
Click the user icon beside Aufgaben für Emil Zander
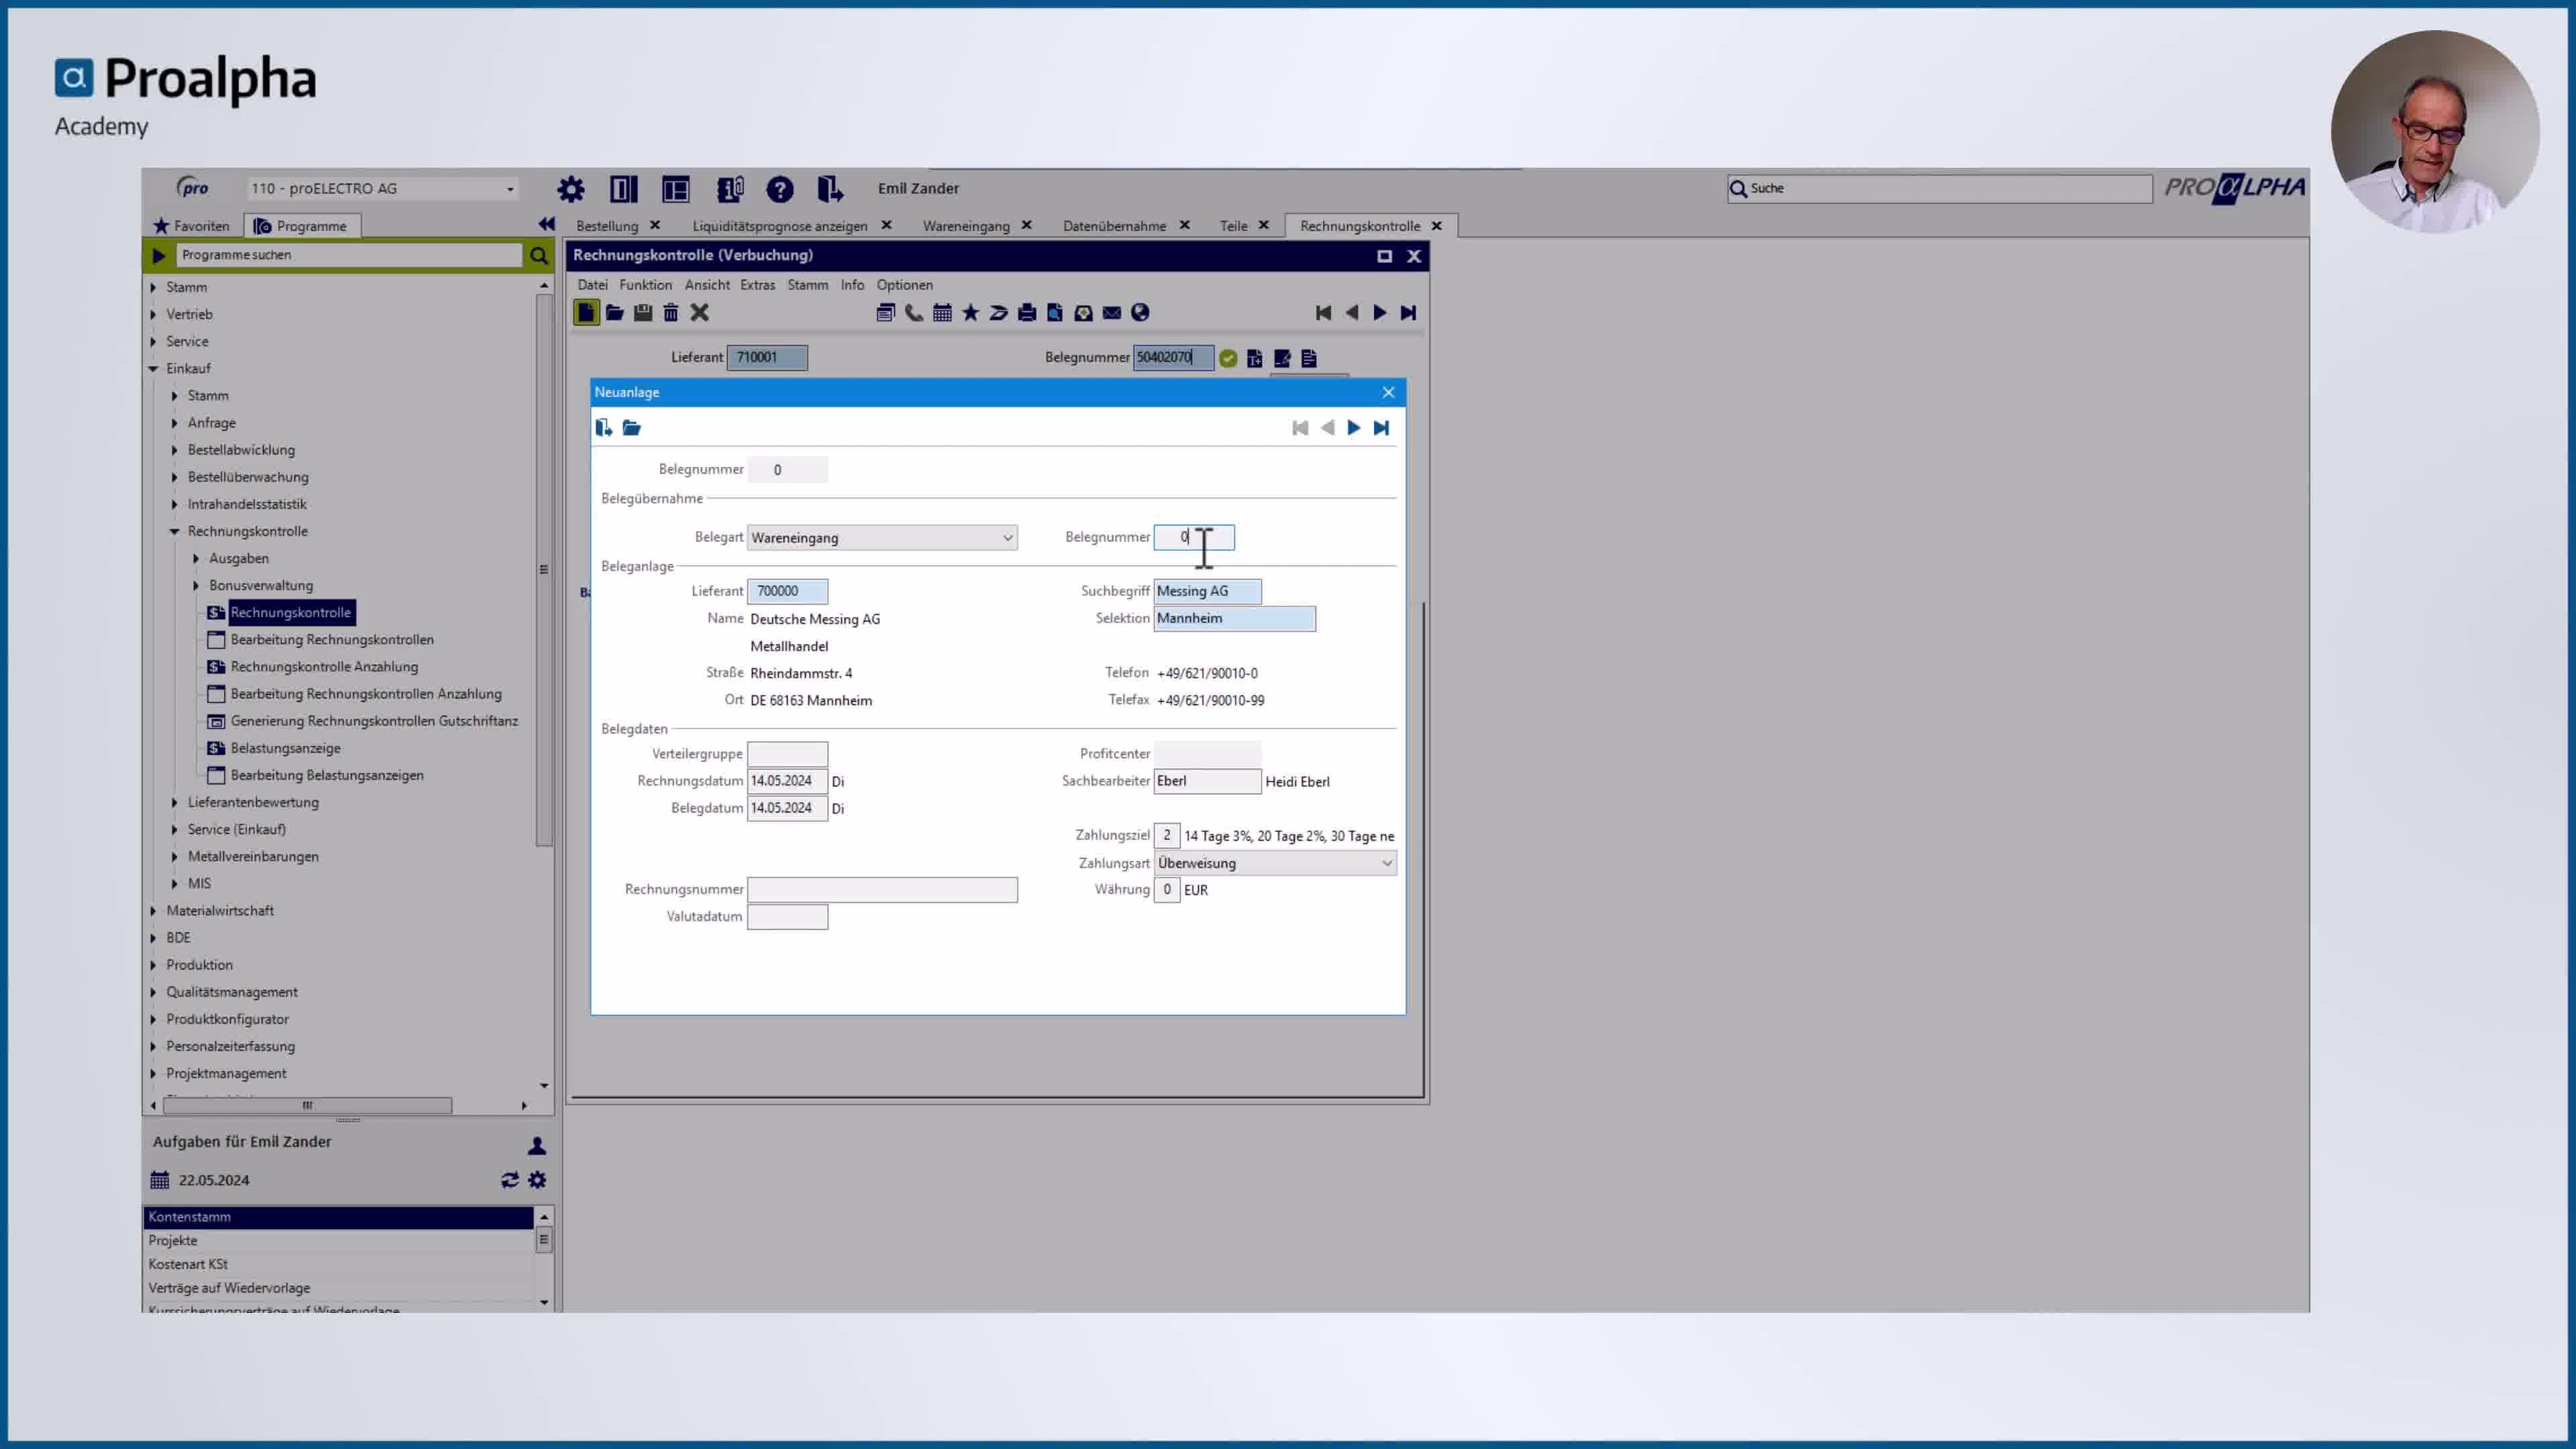(537, 1146)
